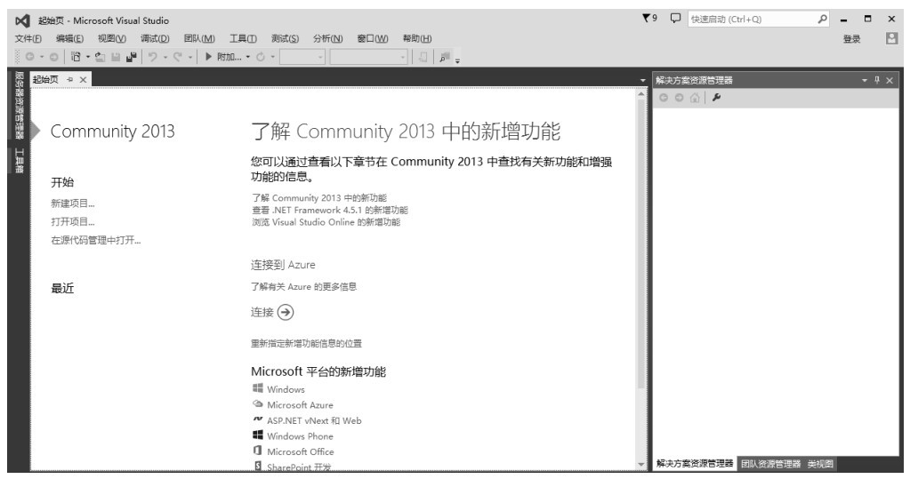Click the New Project toolbar icon
This screenshot has height=479, width=910.
[76, 57]
